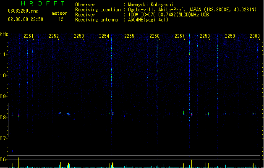Select the 2254 time marker

[104, 36]
